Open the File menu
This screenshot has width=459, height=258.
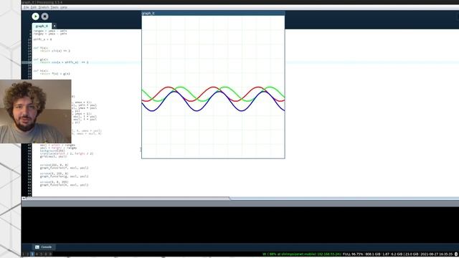click(26, 7)
